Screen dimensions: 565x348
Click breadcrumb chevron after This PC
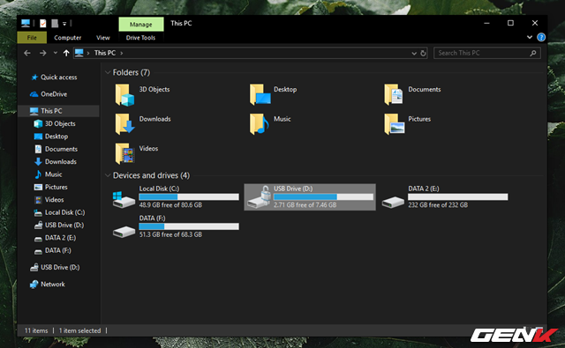coord(122,53)
